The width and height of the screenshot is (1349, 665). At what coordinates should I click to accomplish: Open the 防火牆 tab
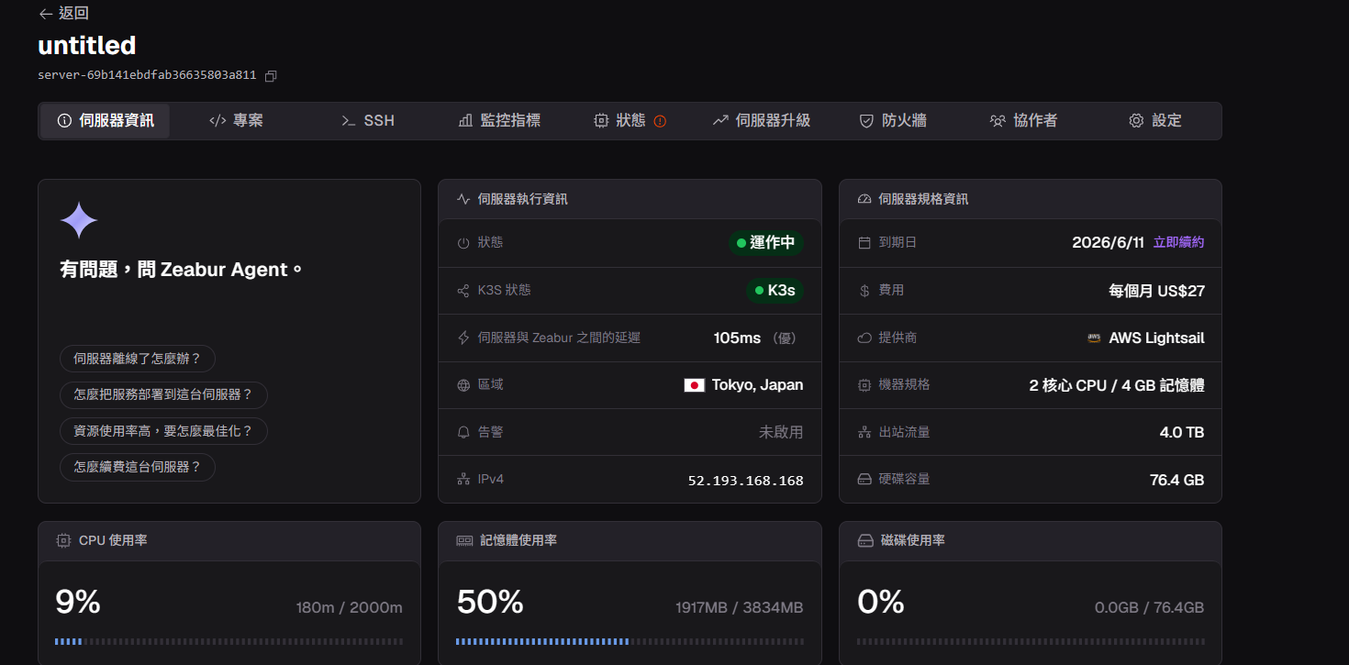pyautogui.click(x=893, y=121)
